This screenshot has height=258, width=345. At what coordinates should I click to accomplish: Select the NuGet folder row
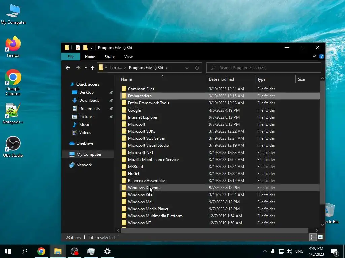[220, 174]
